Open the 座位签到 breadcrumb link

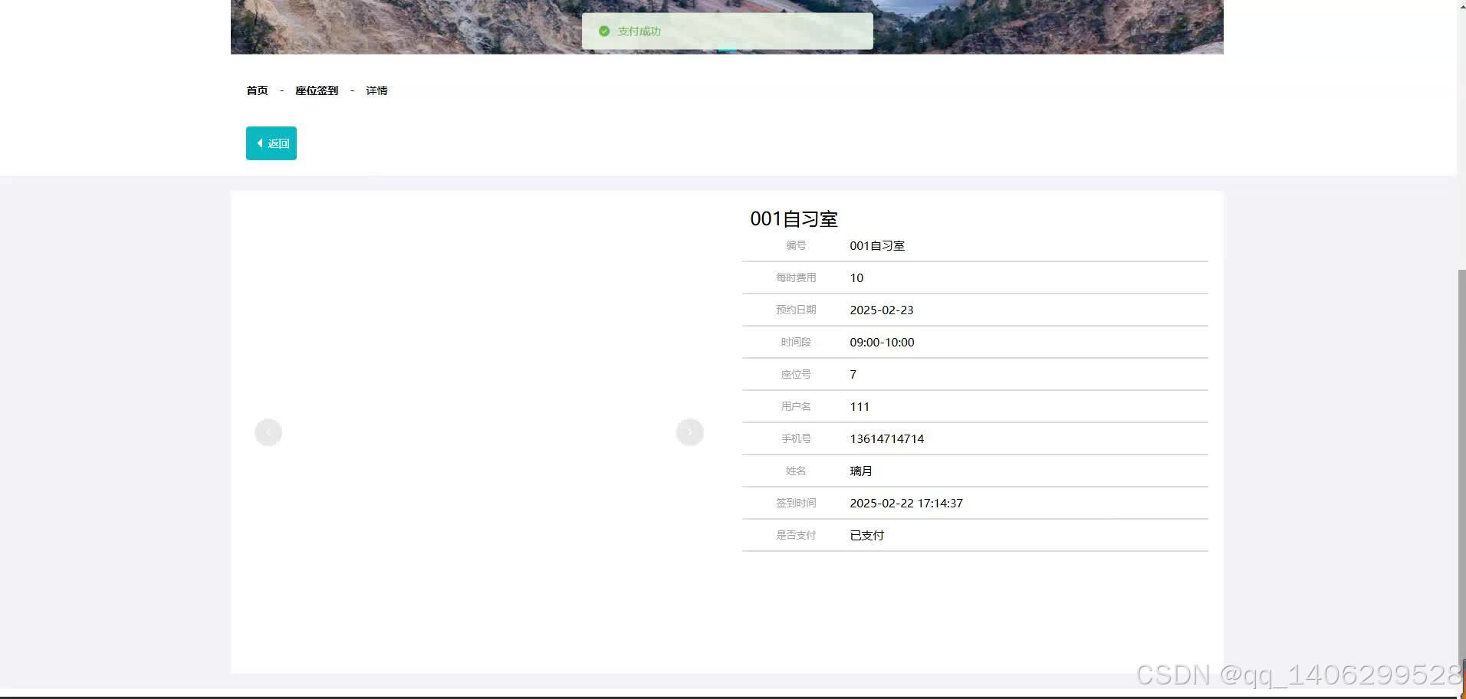pos(317,90)
